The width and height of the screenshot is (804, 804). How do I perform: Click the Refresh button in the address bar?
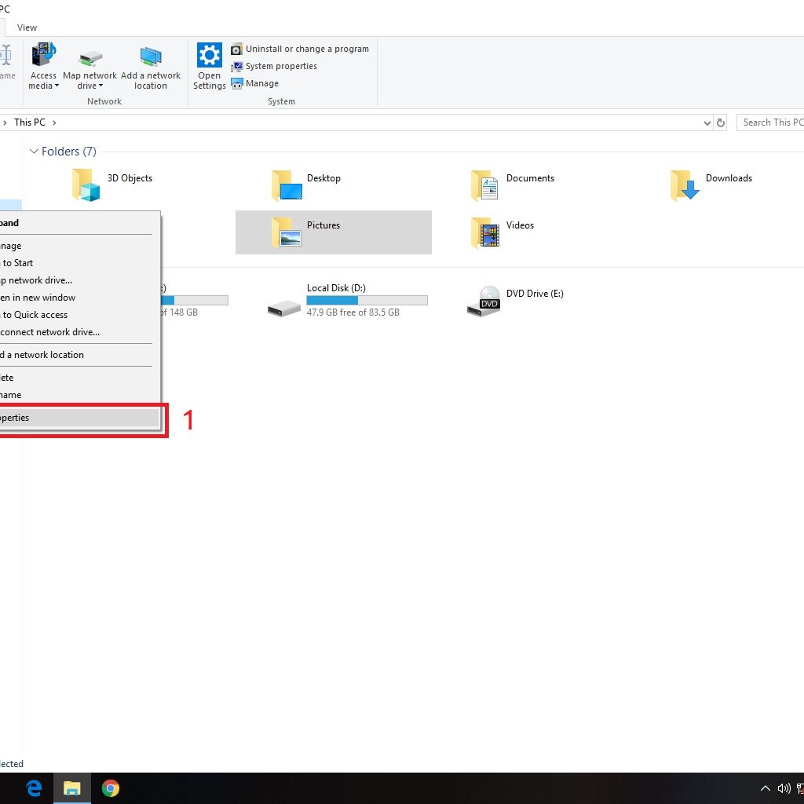[x=722, y=122]
